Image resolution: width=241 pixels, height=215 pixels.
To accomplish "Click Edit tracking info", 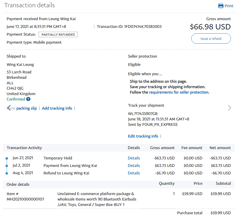I will click(x=143, y=136).
